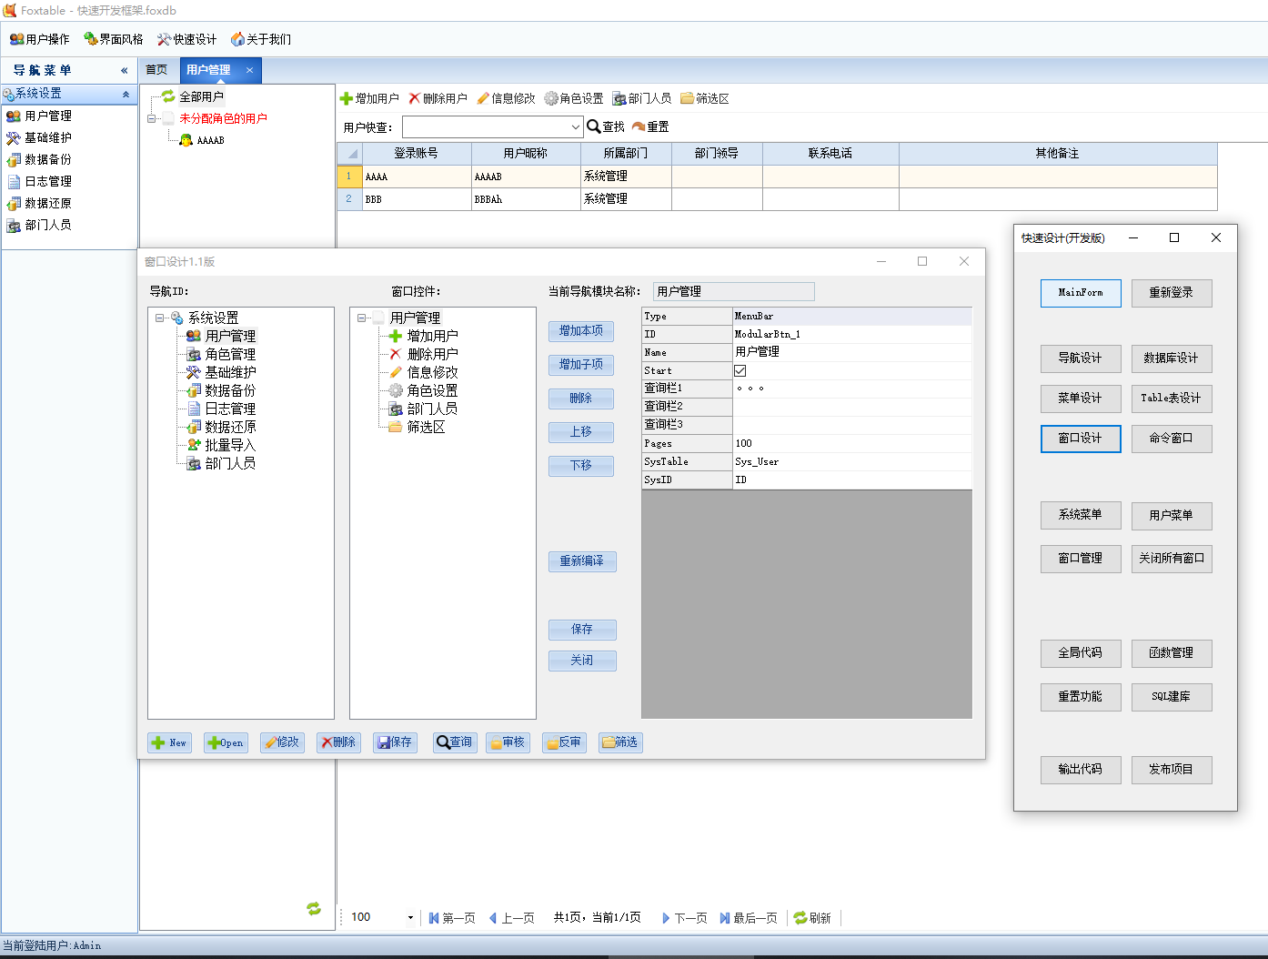Click the 修改 button in bottom toolbar
The image size is (1268, 959).
pyautogui.click(x=282, y=742)
